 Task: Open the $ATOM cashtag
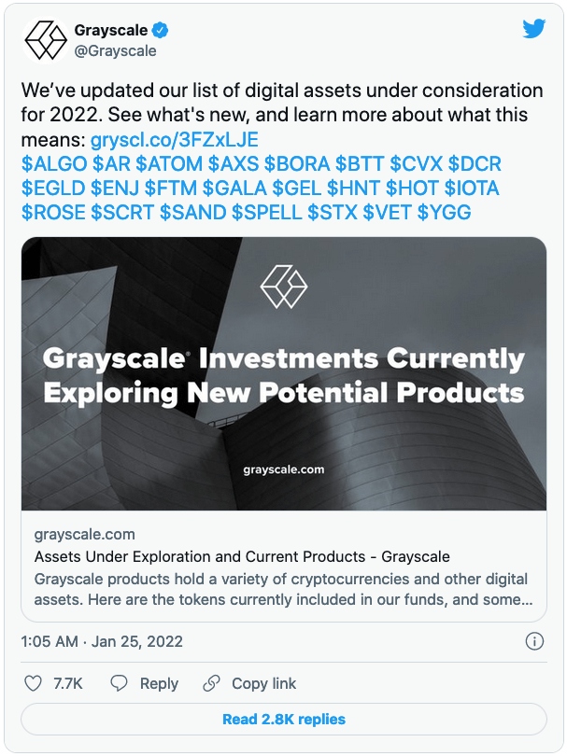tap(169, 164)
